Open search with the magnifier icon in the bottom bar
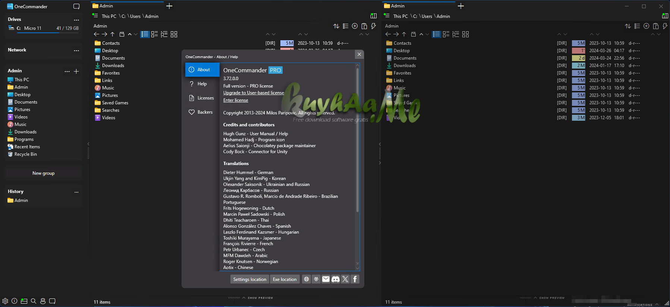Screen dimensions: 670x307 (34, 301)
